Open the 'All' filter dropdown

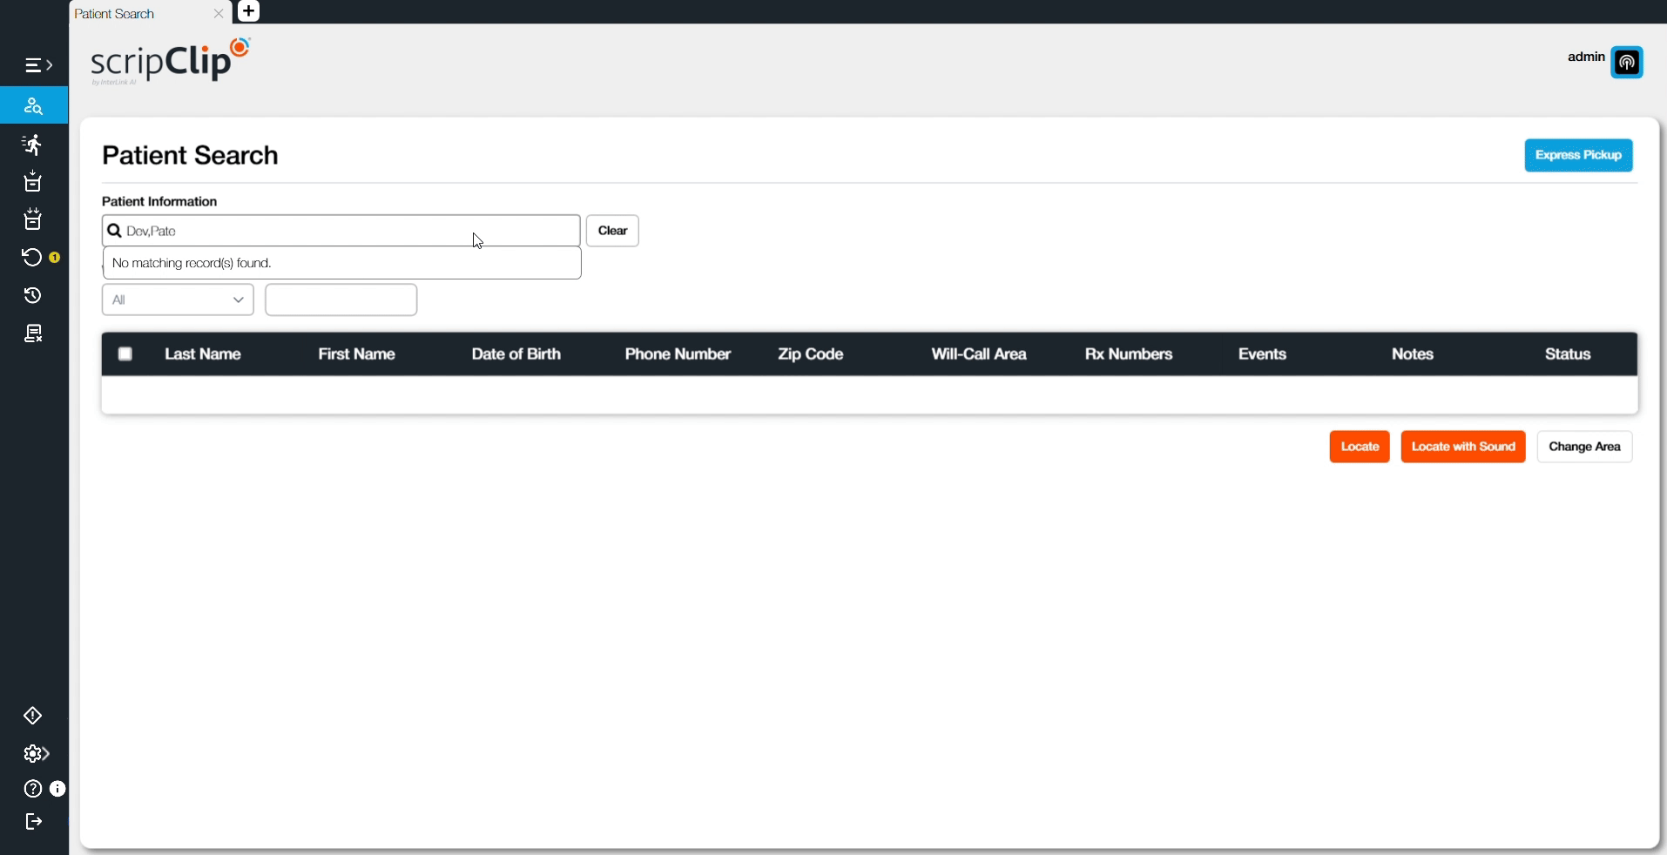point(178,300)
